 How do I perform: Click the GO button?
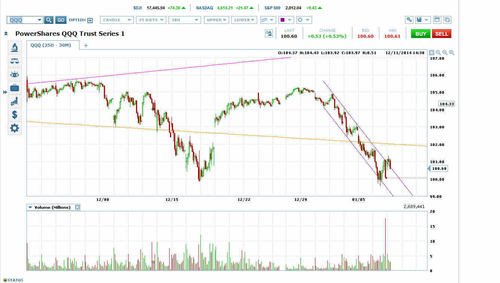[x=61, y=20]
